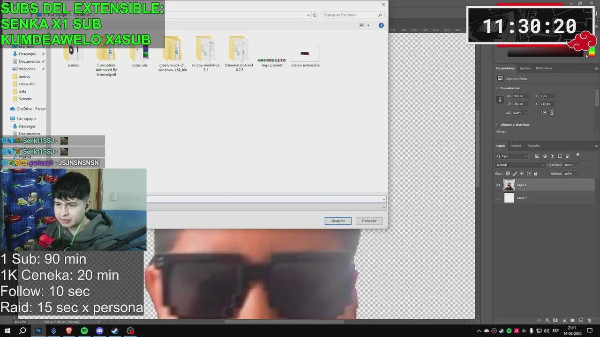Select OneDrive in navigation pane
This screenshot has height=337, width=600.
pos(28,109)
